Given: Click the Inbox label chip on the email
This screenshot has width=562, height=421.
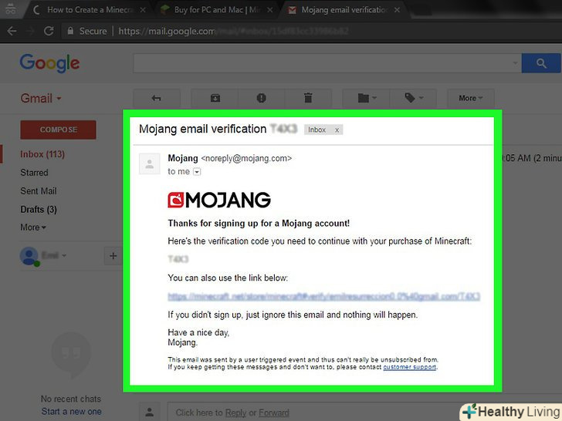Looking at the screenshot, I should point(317,130).
